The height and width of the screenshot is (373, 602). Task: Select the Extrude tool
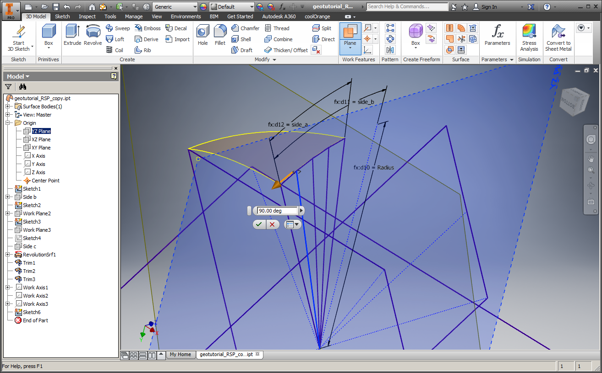pyautogui.click(x=72, y=35)
